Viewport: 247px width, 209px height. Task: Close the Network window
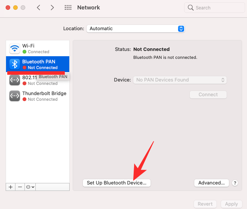tap(8, 8)
